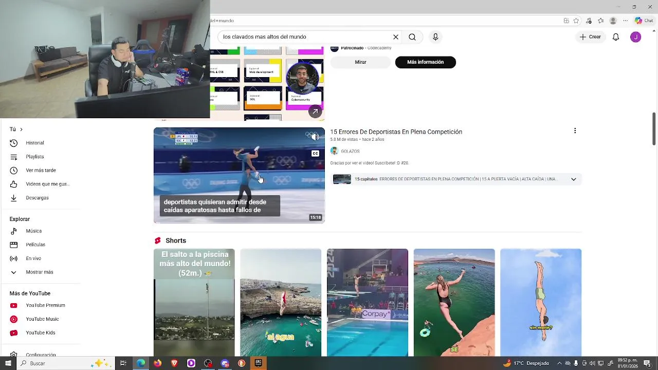Image resolution: width=658 pixels, height=370 pixels.
Task: Open YouTube Music link
Action: (x=41, y=319)
